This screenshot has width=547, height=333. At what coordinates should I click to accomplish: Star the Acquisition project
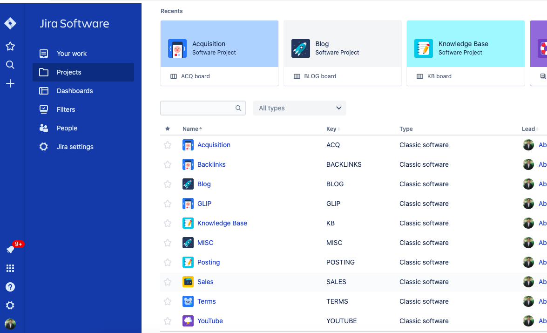(x=168, y=145)
